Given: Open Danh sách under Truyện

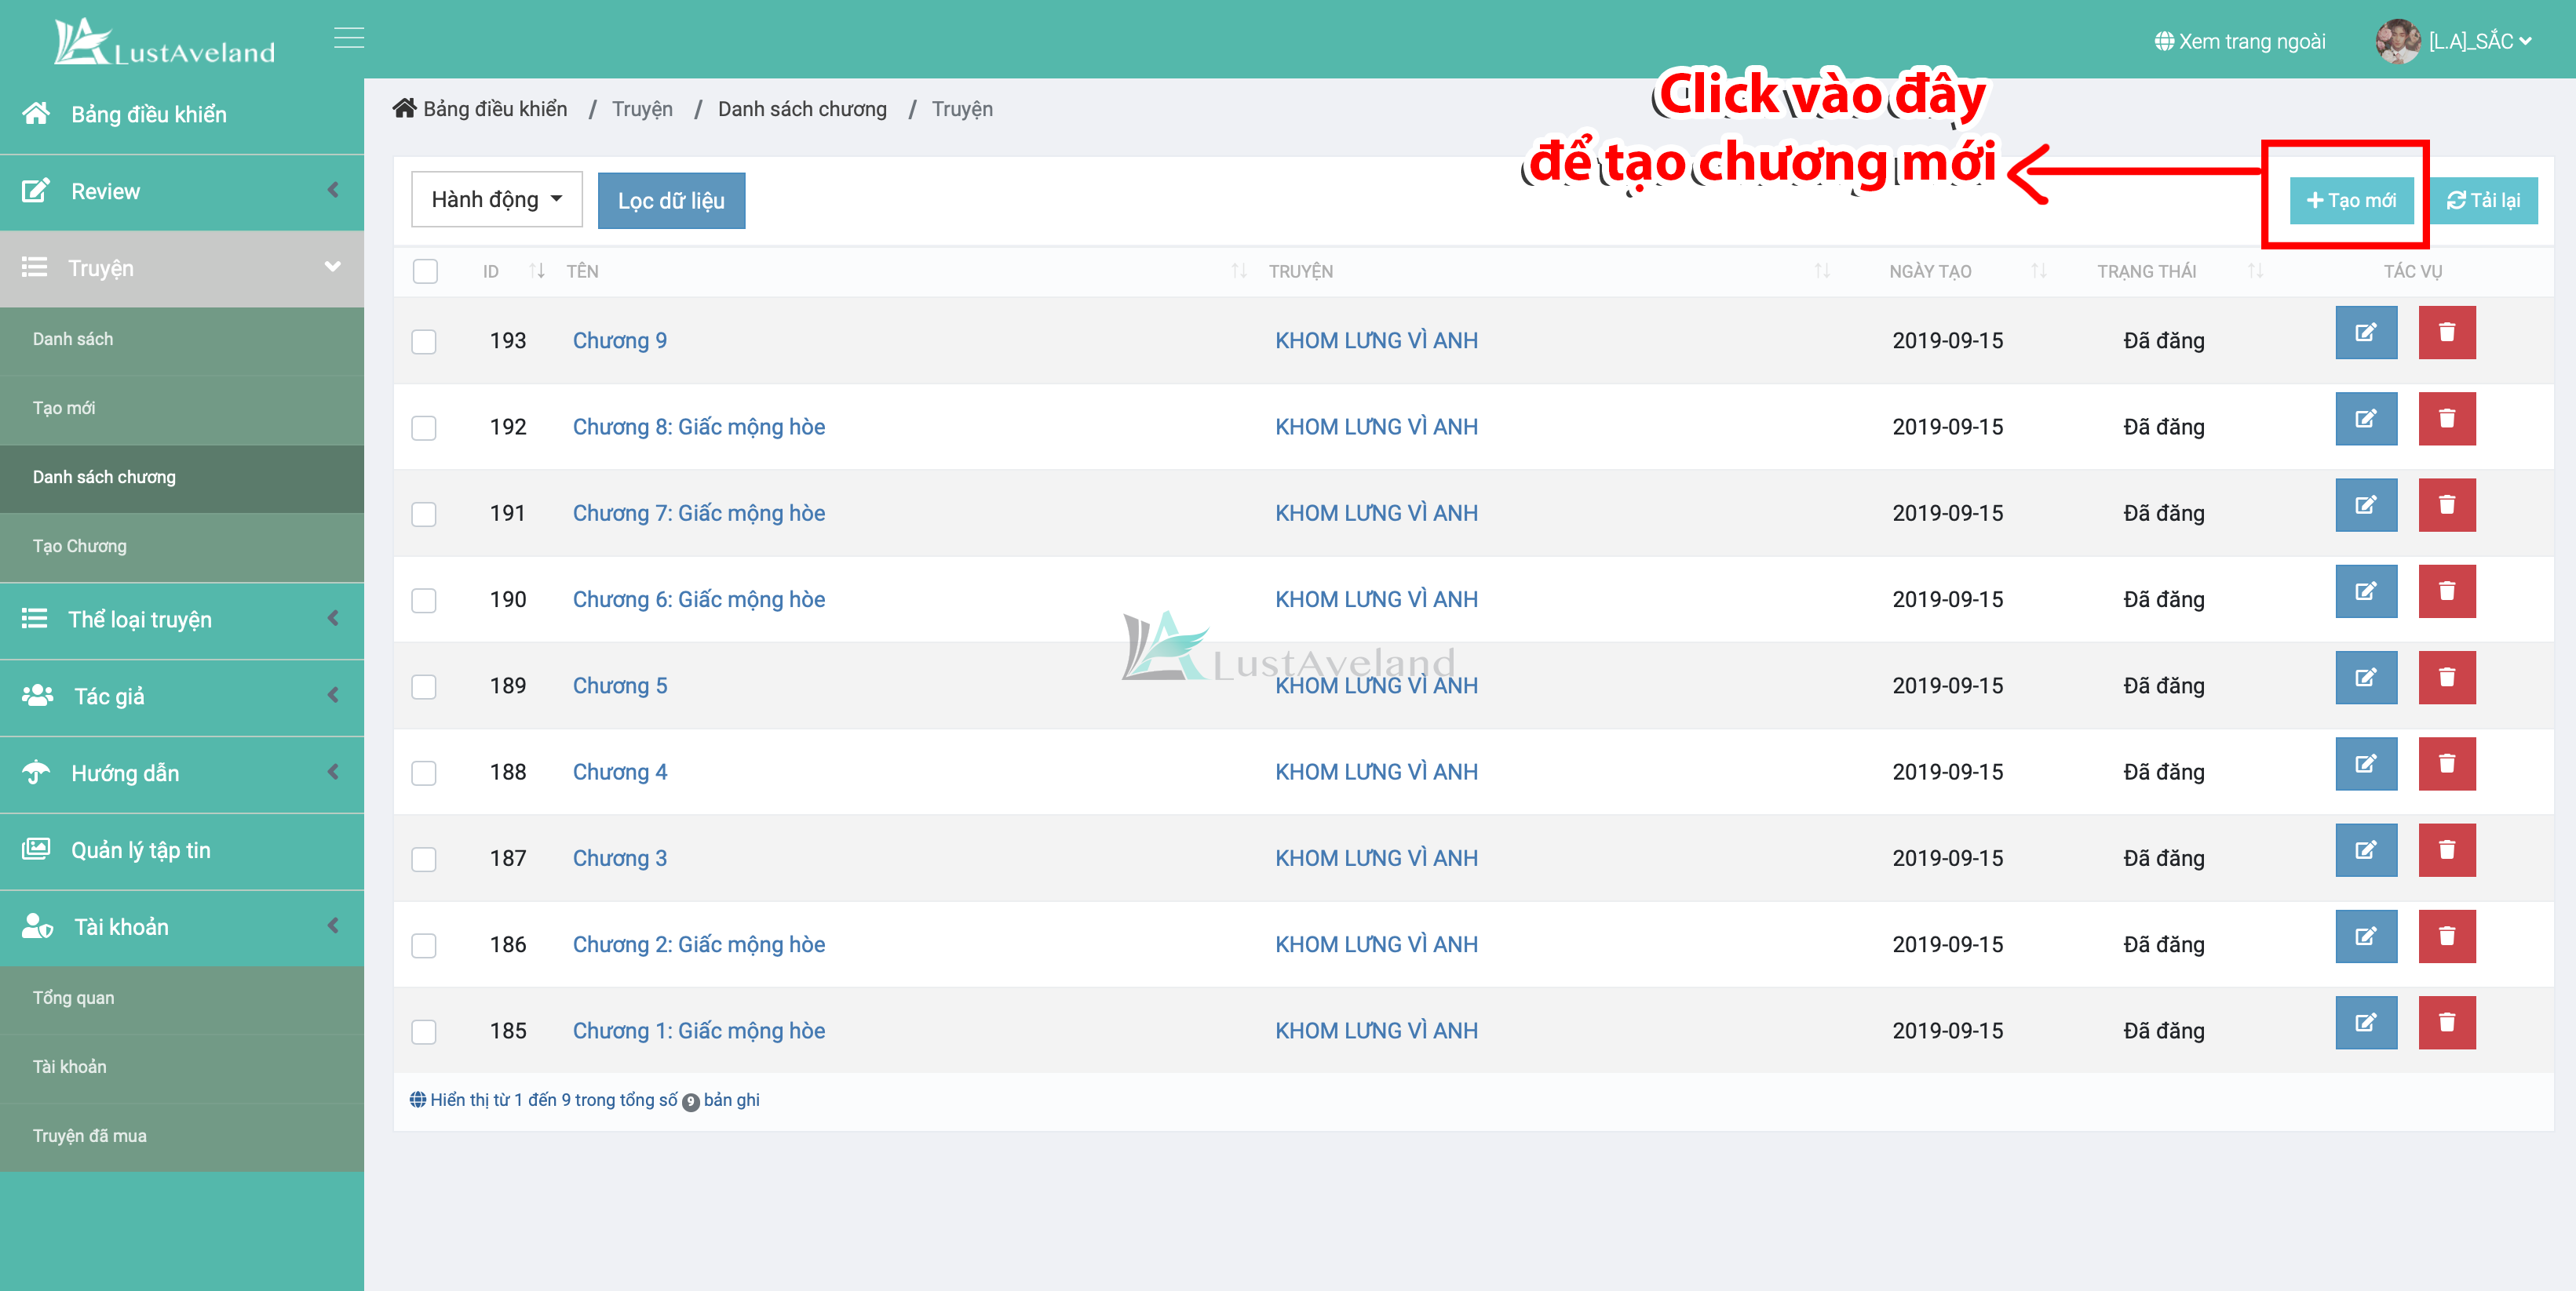Looking at the screenshot, I should point(182,340).
